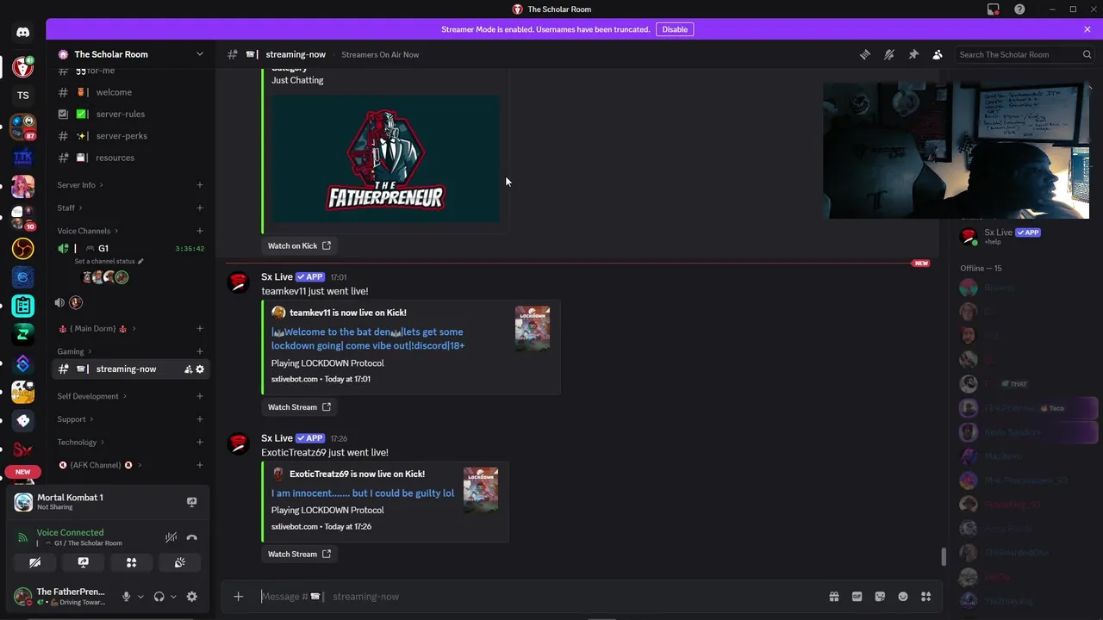The width and height of the screenshot is (1103, 620).
Task: Expand The Scholar Room server menu
Action: point(200,54)
